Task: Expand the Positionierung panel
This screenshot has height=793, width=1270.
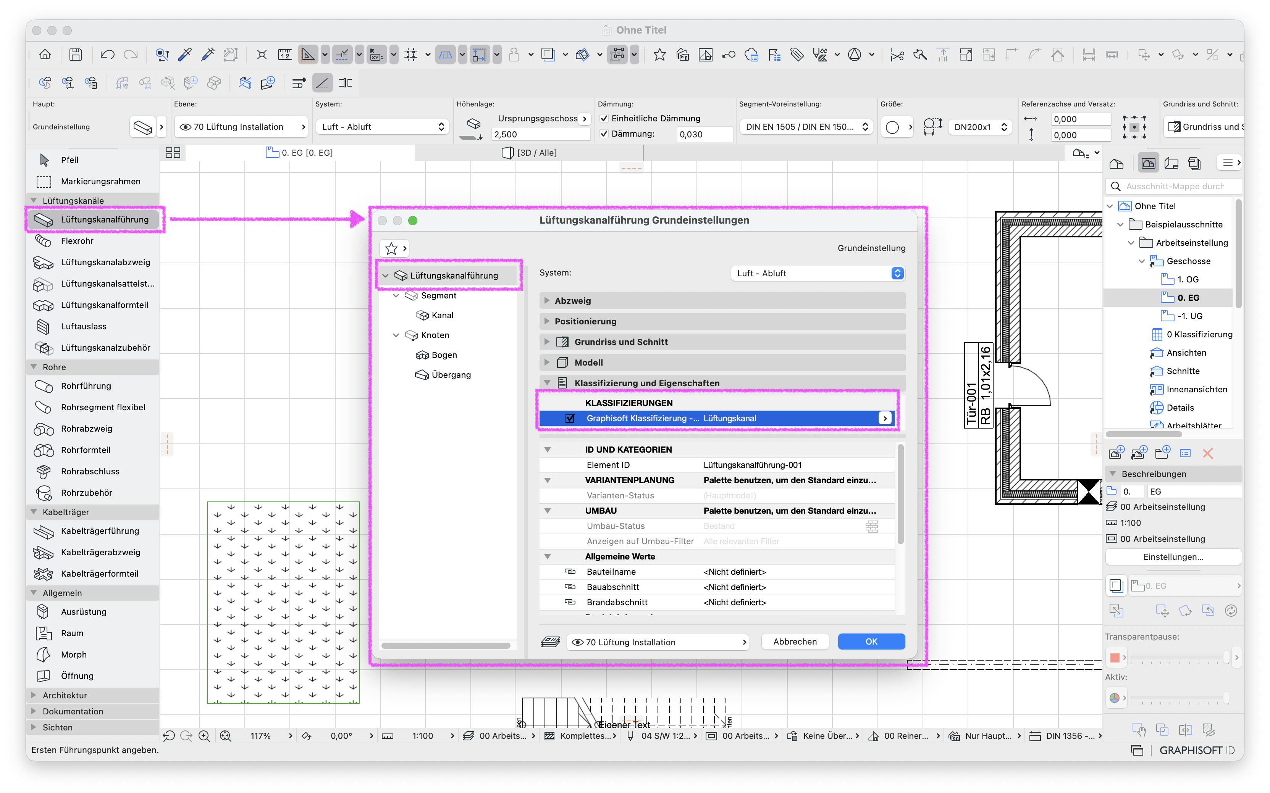Action: [722, 321]
